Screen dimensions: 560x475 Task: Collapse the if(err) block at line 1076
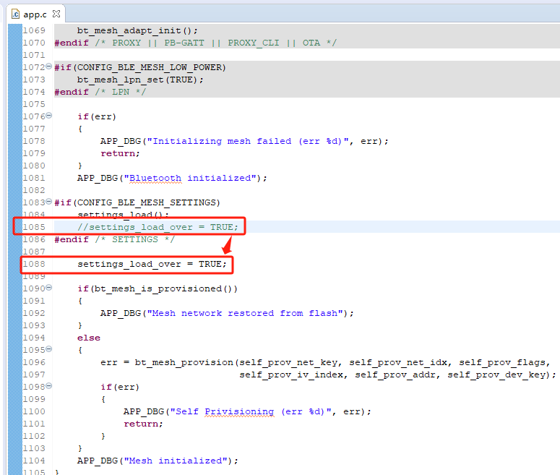click(49, 116)
